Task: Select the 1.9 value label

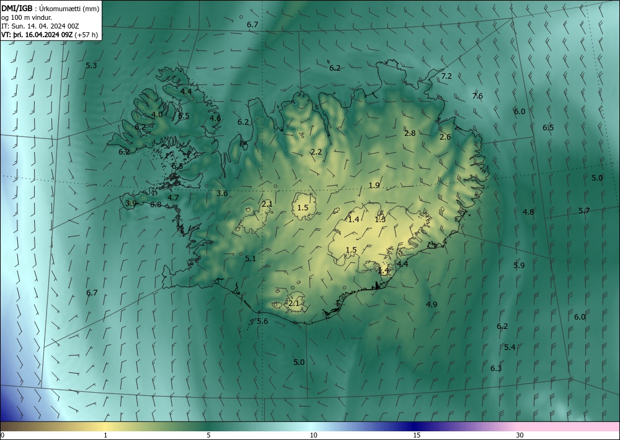Action: pyautogui.click(x=374, y=186)
